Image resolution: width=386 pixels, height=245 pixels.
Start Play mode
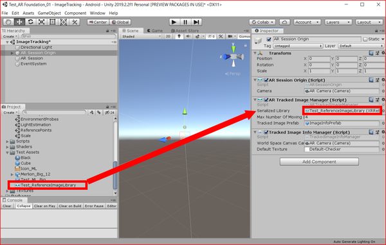174,22
